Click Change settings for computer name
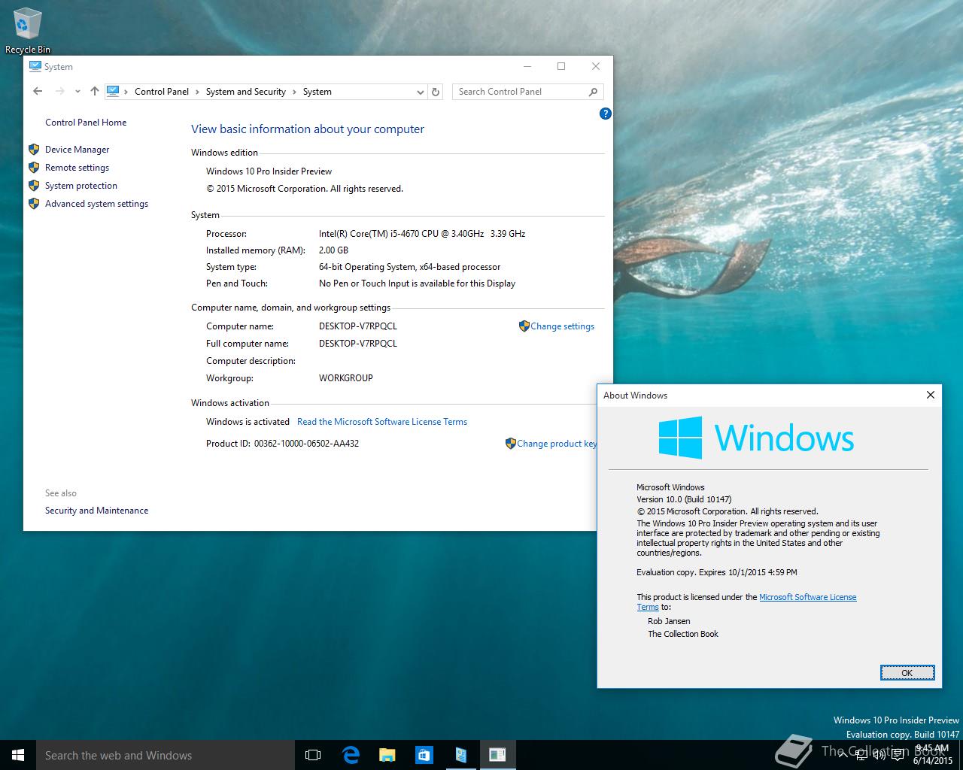This screenshot has height=770, width=963. [562, 326]
